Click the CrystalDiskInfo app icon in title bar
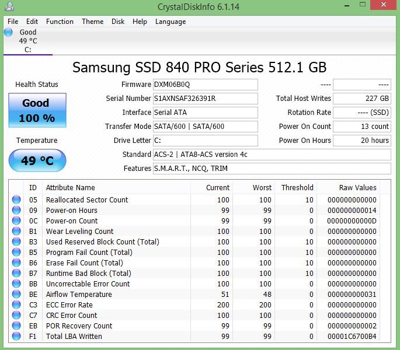 point(9,6)
